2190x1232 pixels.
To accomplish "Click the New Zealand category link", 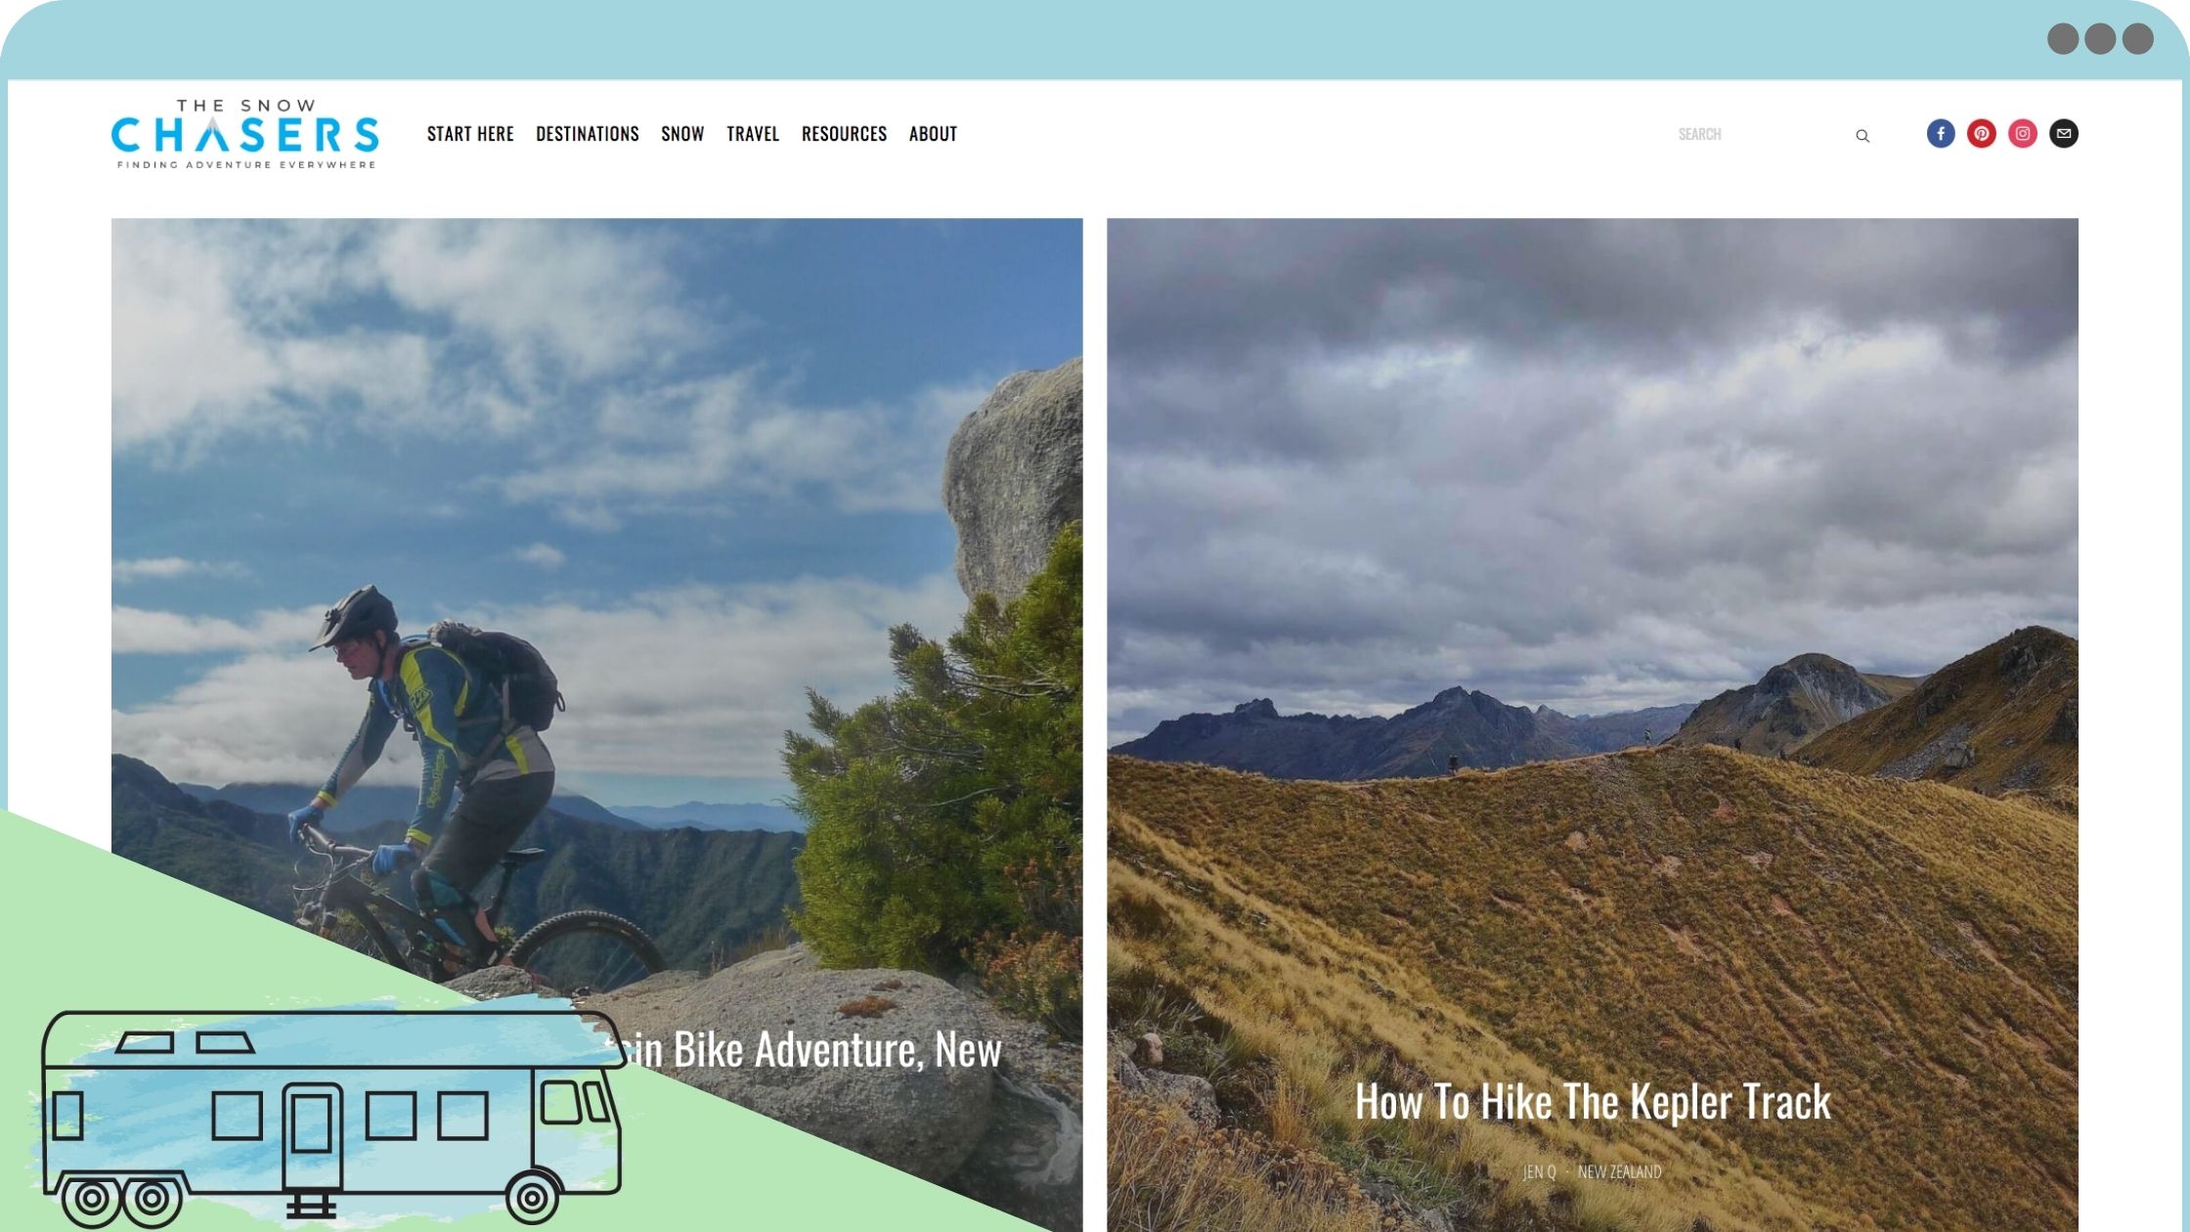I will point(1619,1171).
